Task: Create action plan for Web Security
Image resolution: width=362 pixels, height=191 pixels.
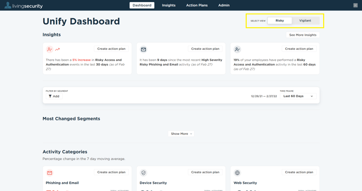Action: (x=299, y=172)
